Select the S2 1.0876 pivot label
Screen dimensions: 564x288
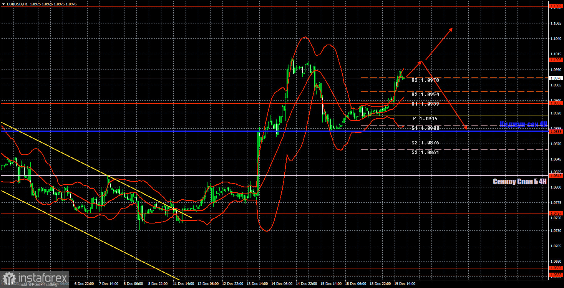pyautogui.click(x=425, y=143)
